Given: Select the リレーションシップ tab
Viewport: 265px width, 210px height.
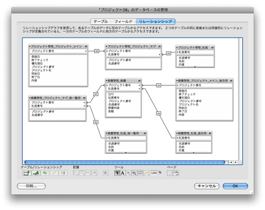Looking at the screenshot, I should tap(155, 22).
